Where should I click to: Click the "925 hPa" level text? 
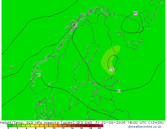[x=34, y=123]
